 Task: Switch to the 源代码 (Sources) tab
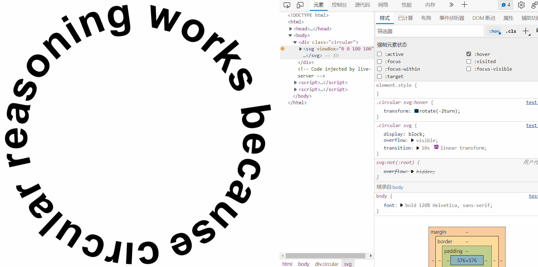(x=362, y=5)
